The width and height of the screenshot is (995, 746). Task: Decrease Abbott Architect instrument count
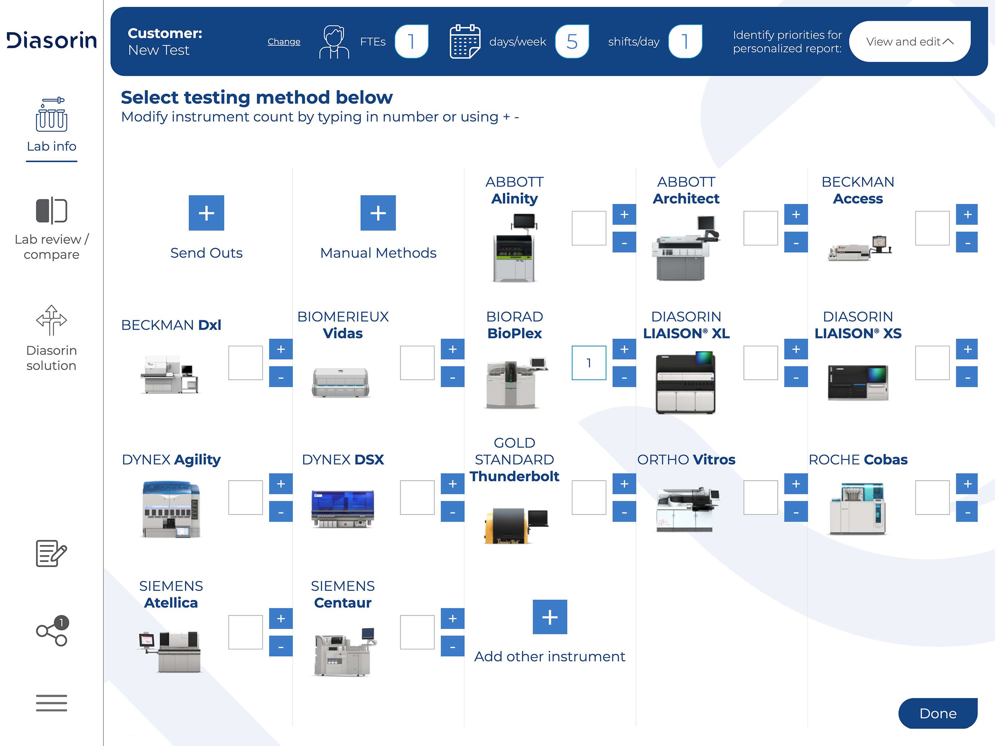click(x=796, y=242)
